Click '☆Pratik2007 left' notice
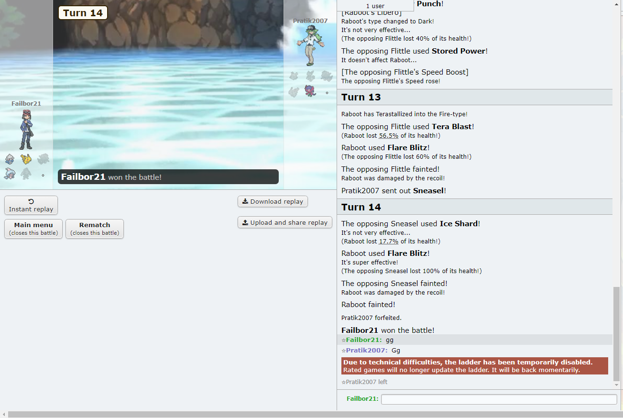 (x=364, y=382)
